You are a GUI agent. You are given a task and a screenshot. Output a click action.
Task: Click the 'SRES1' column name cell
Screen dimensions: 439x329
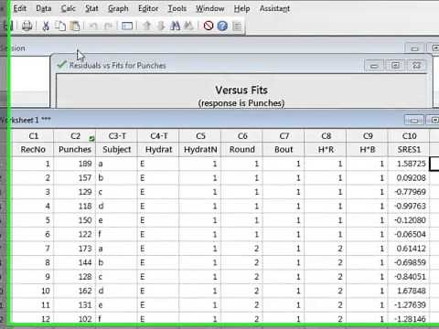tap(409, 150)
